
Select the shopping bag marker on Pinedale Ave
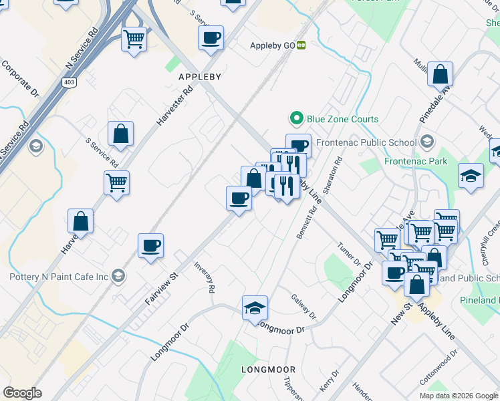coord(440,75)
